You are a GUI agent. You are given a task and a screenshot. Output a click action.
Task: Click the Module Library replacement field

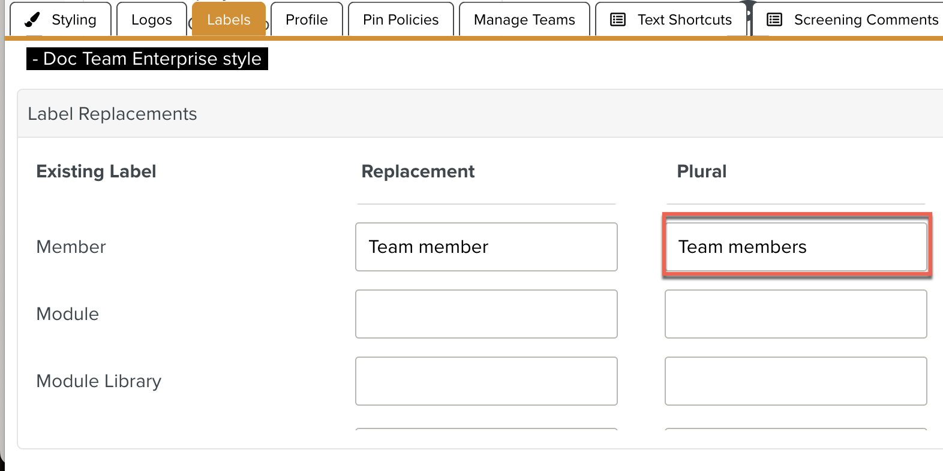[486, 381]
